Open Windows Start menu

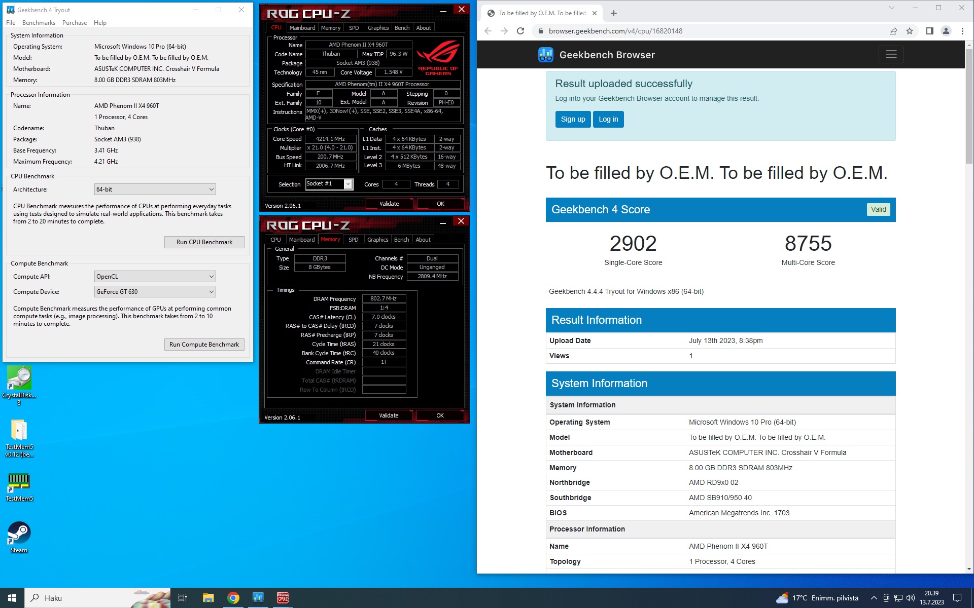pyautogui.click(x=12, y=598)
